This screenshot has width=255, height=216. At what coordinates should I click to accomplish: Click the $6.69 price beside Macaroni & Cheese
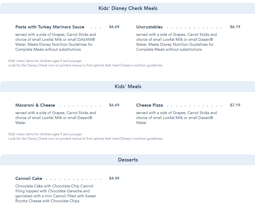[114, 105]
